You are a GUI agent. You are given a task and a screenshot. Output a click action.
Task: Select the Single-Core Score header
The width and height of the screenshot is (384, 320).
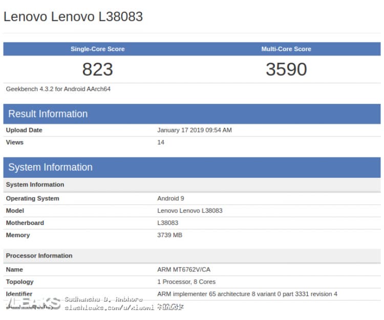(97, 49)
